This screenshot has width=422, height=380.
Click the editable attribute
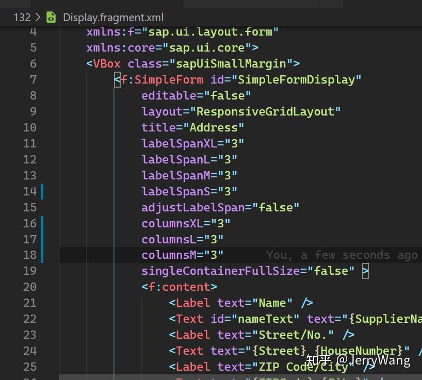169,95
